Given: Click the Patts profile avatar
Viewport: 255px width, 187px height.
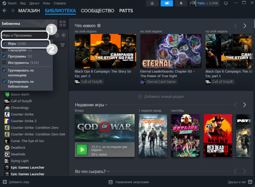Looking at the screenshot, I should tap(193, 3).
